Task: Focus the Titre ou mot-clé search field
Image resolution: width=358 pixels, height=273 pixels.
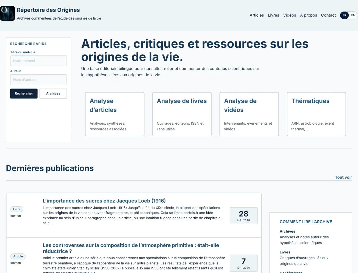Action: point(39,61)
